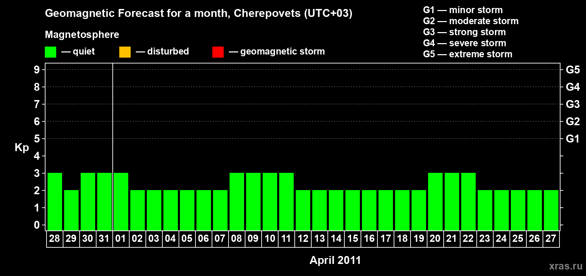The image size is (586, 276).
Task: Select the green bar for day 29
Action: click(71, 210)
